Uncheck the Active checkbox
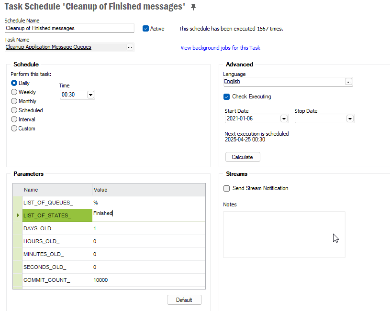The width and height of the screenshot is (390, 311). tap(146, 29)
